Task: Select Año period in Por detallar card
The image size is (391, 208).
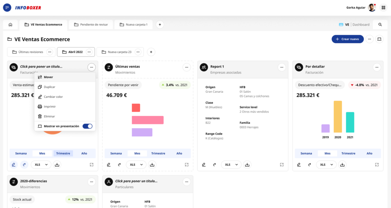Action: [x=369, y=153]
